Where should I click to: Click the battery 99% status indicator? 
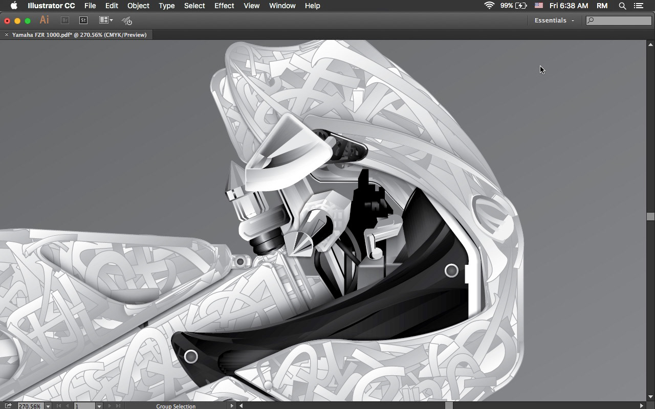pos(514,6)
